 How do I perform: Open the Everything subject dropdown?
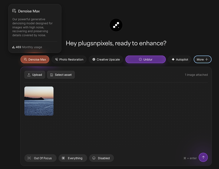point(73,158)
